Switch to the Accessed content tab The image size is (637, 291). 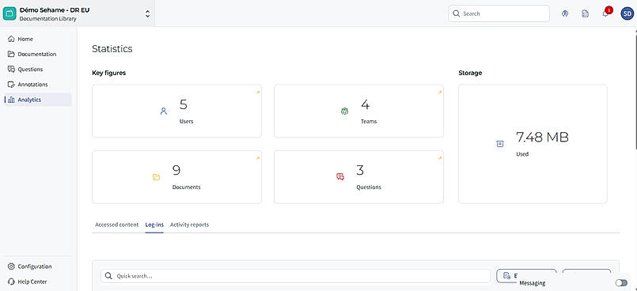(x=116, y=225)
